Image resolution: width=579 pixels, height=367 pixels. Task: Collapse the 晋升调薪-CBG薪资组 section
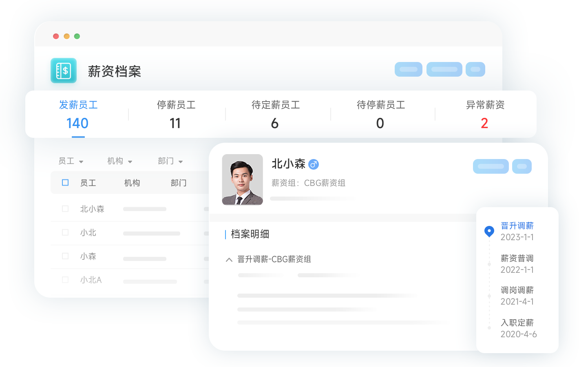[x=229, y=260]
